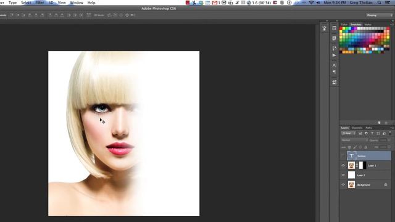Toggle lock transparent pixels

point(349,147)
